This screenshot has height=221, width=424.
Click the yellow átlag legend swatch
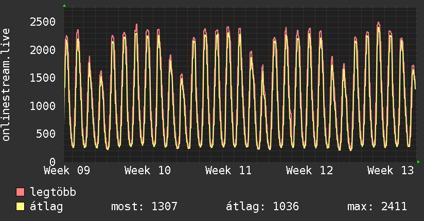click(21, 207)
